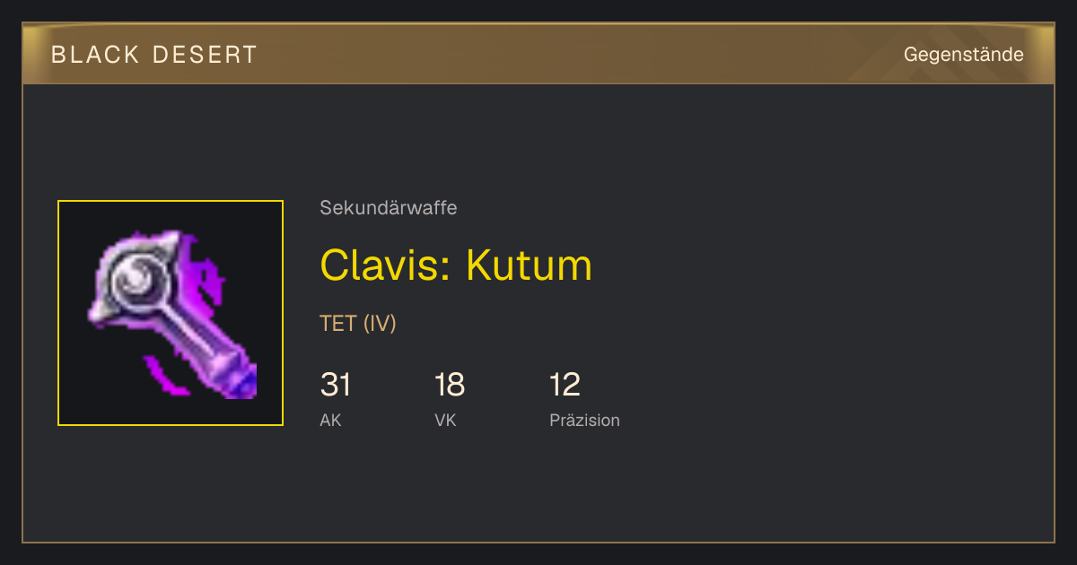Open the Gegenstände header link
This screenshot has height=565, width=1077.
pos(963,55)
